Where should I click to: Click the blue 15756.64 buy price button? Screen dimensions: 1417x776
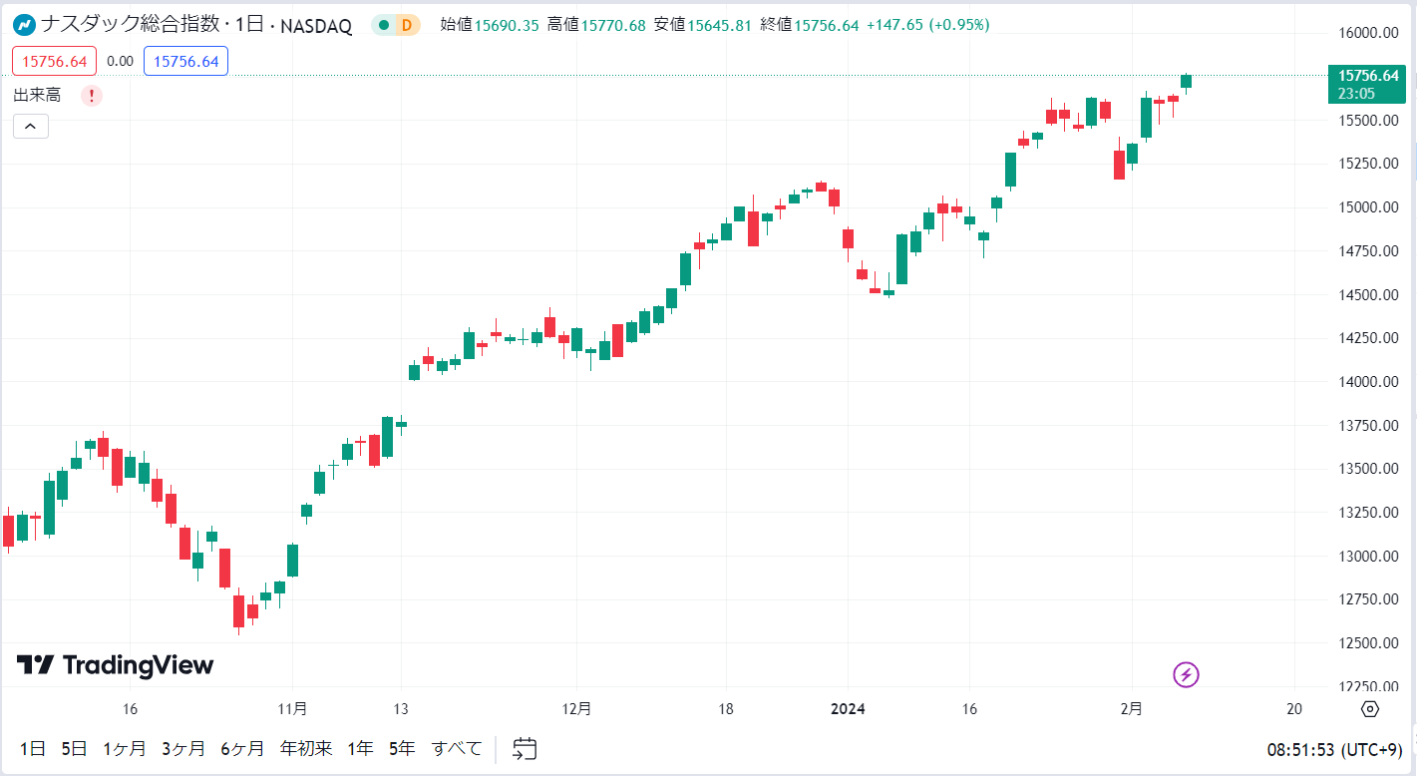pos(185,61)
